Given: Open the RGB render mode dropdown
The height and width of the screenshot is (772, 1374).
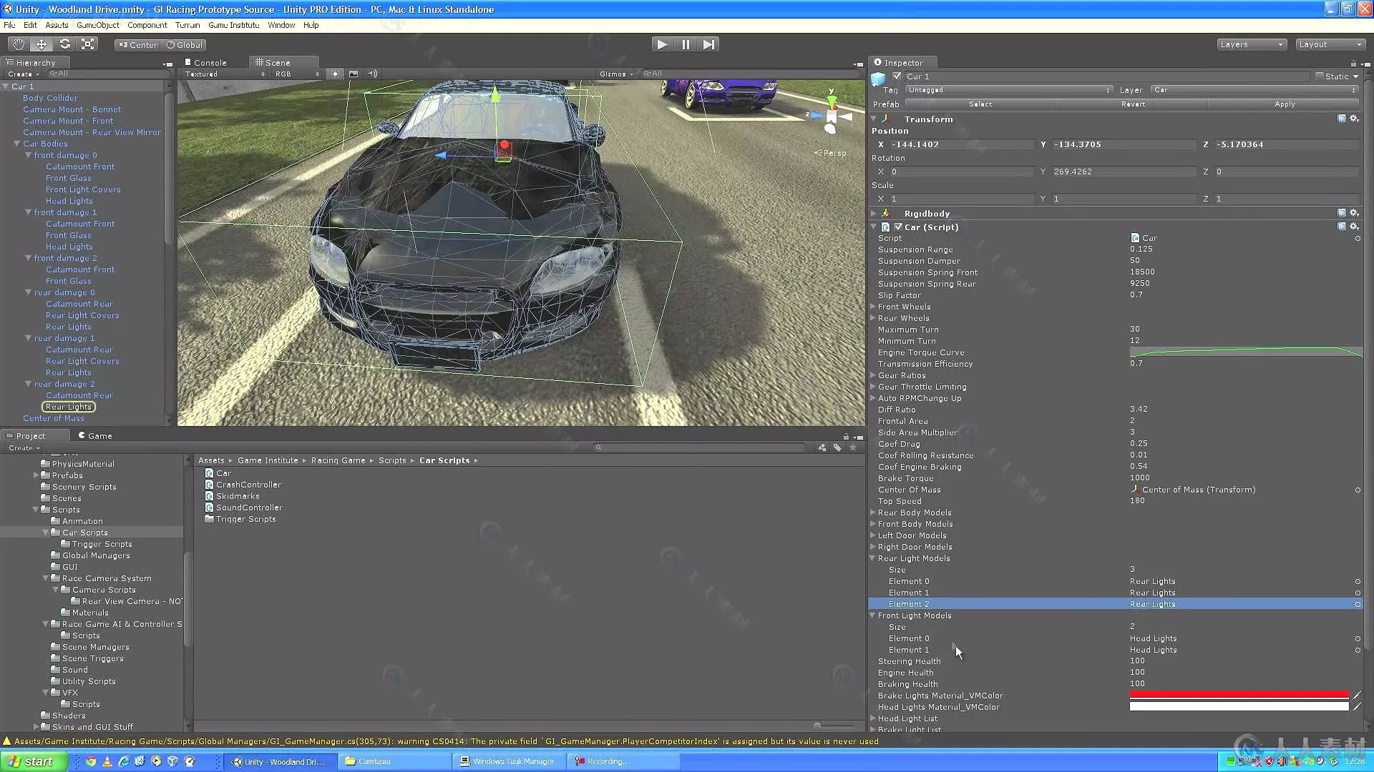Looking at the screenshot, I should click(x=297, y=74).
